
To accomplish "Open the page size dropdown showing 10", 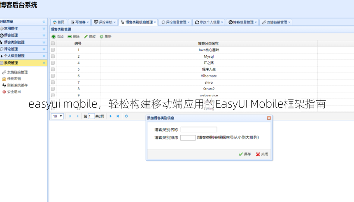I will pos(57,116).
